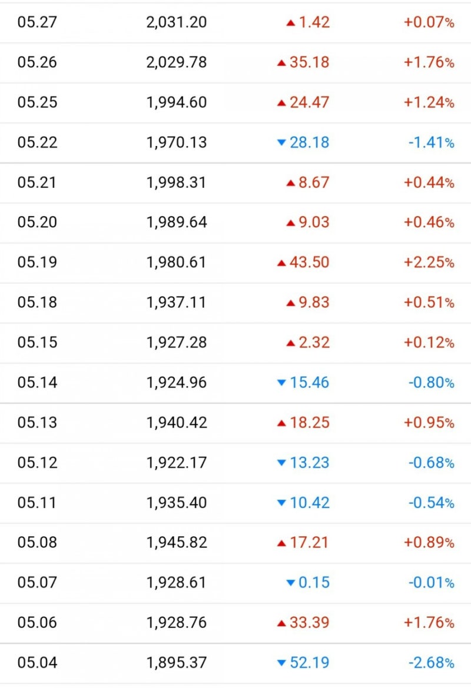Viewport: 471px width, 688px height.
Task: Click the closing value 2,029.78
Action: 177,62
